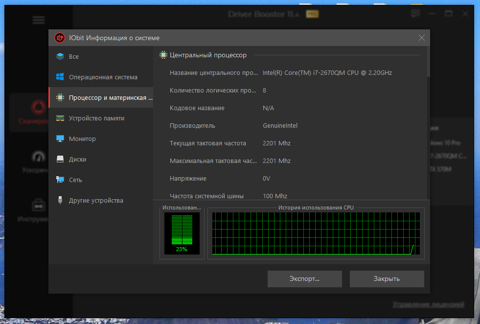Open the Монитор section
Screen dimensions: 480x324
pyautogui.click(x=101, y=139)
